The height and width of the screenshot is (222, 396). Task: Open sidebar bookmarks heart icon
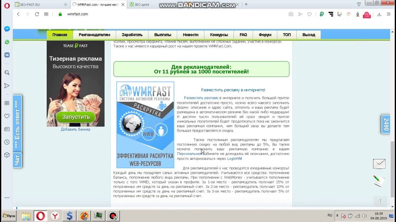[7, 116]
